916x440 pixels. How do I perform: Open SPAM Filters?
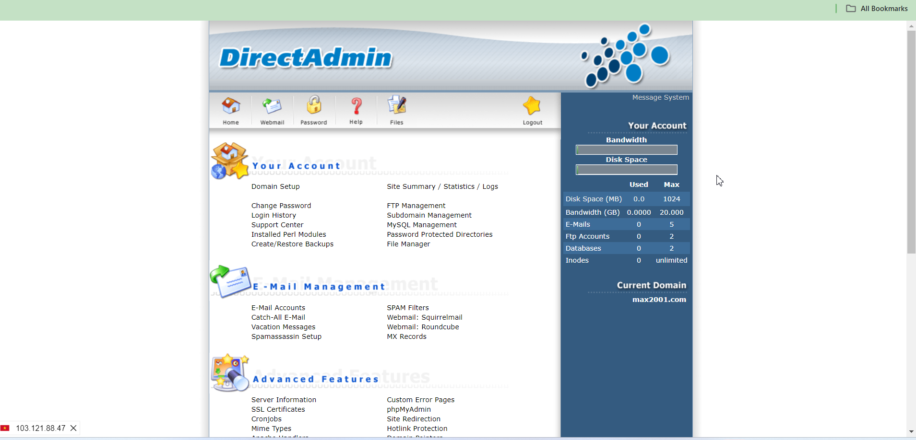pos(408,308)
